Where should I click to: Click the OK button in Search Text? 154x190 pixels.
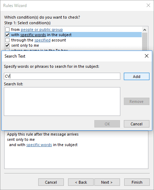click(x=107, y=124)
